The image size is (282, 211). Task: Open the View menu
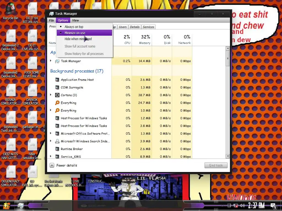point(75,20)
